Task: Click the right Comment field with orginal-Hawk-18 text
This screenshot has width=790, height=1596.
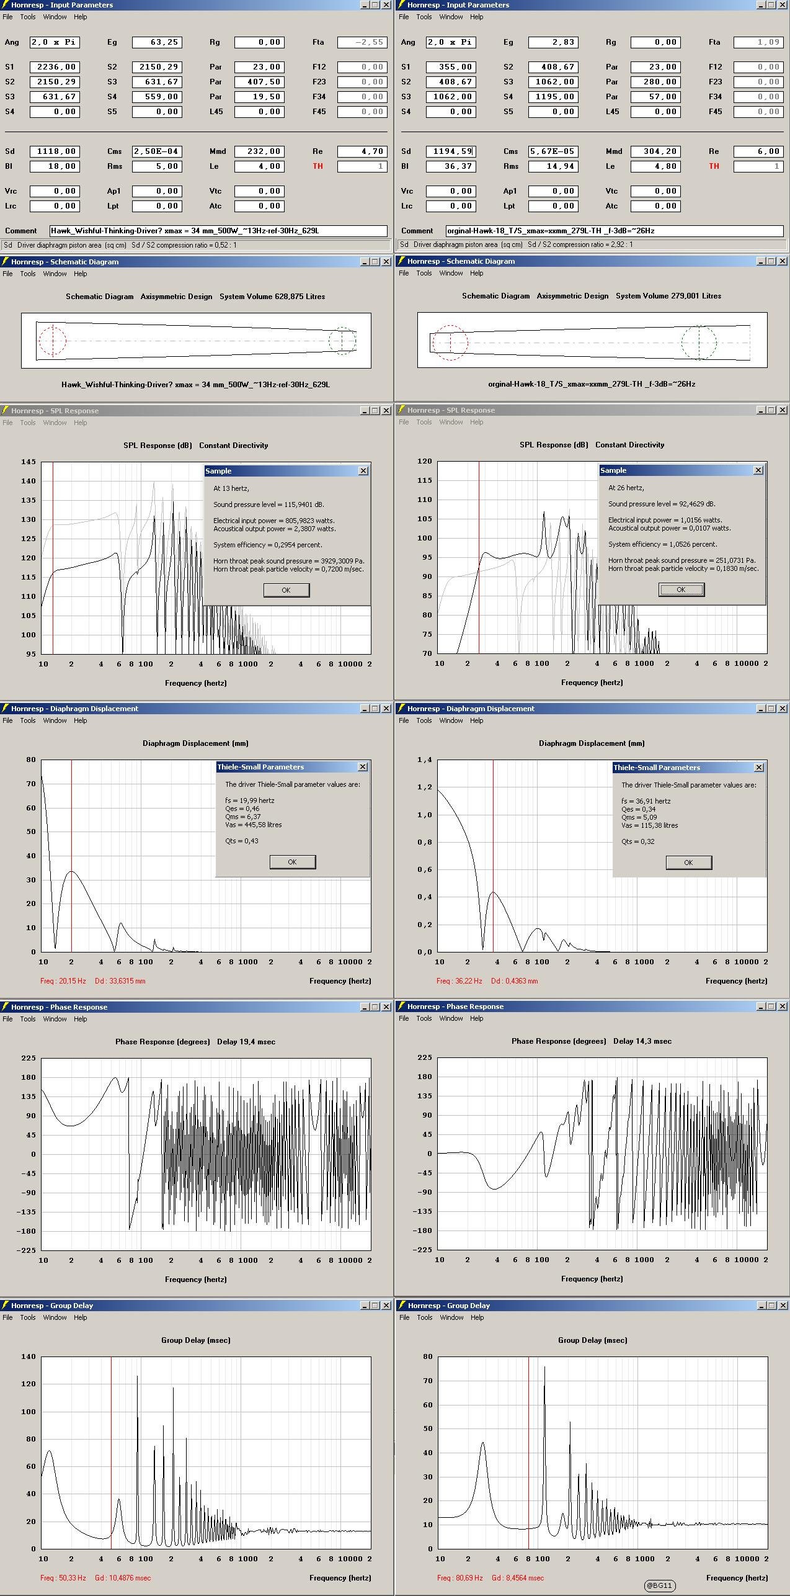Action: [615, 231]
